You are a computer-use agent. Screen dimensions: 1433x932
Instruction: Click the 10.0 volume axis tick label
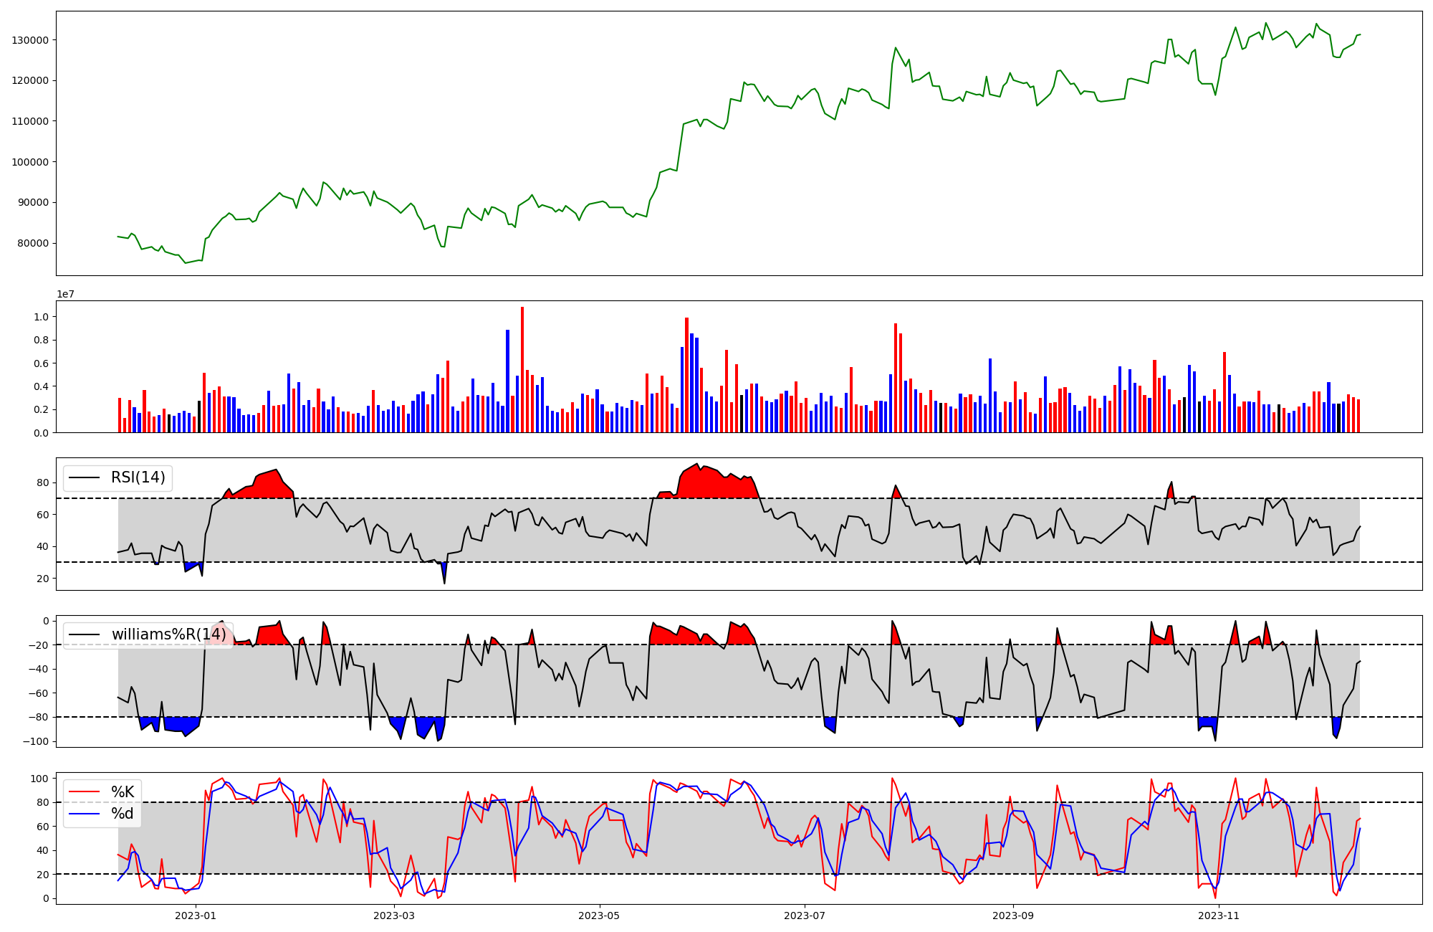41,317
